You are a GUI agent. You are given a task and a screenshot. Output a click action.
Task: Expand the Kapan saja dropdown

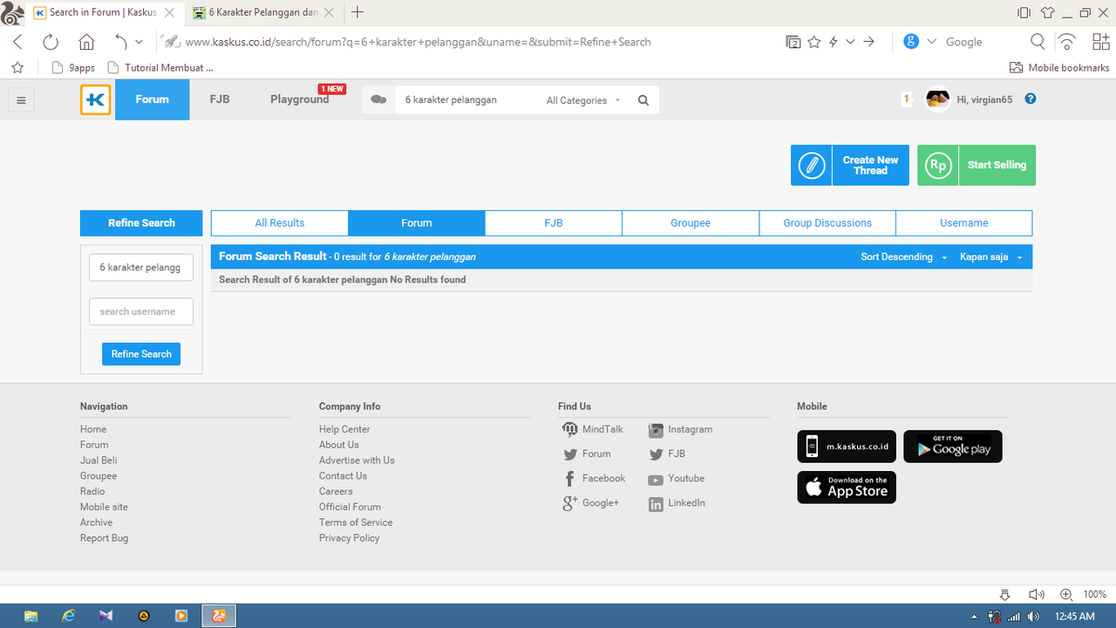coord(991,257)
